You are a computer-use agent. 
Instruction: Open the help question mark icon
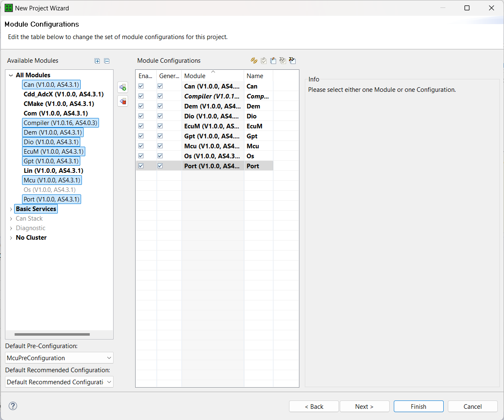click(13, 406)
